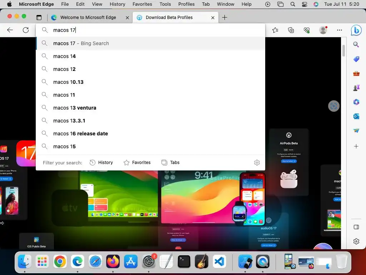366x275 pixels.
Task: Open the sidebar Tools briefcase icon
Action: click(x=356, y=73)
